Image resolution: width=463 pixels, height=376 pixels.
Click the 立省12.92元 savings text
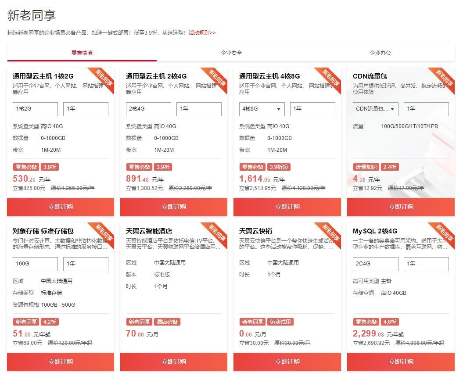coord(367,188)
